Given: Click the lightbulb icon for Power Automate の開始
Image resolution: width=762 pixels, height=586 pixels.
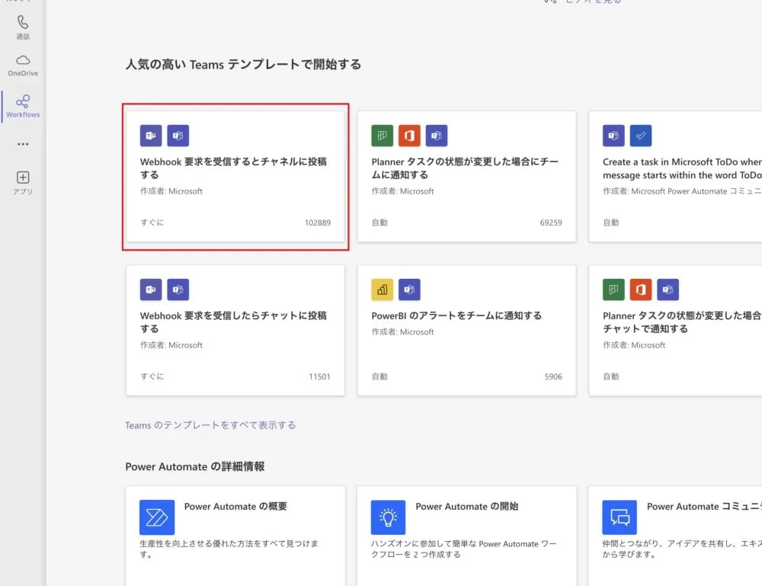Looking at the screenshot, I should (389, 517).
